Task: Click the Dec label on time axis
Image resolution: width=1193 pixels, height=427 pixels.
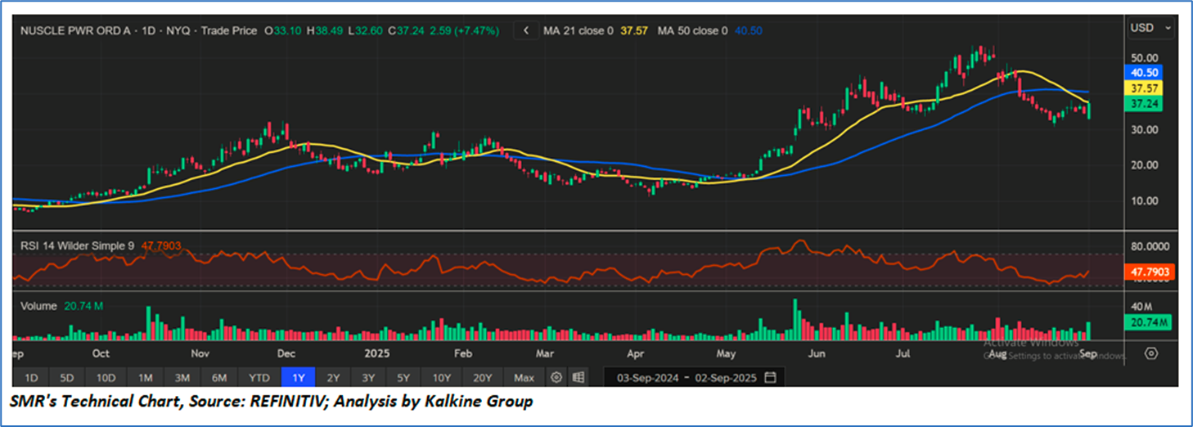Action: (286, 354)
